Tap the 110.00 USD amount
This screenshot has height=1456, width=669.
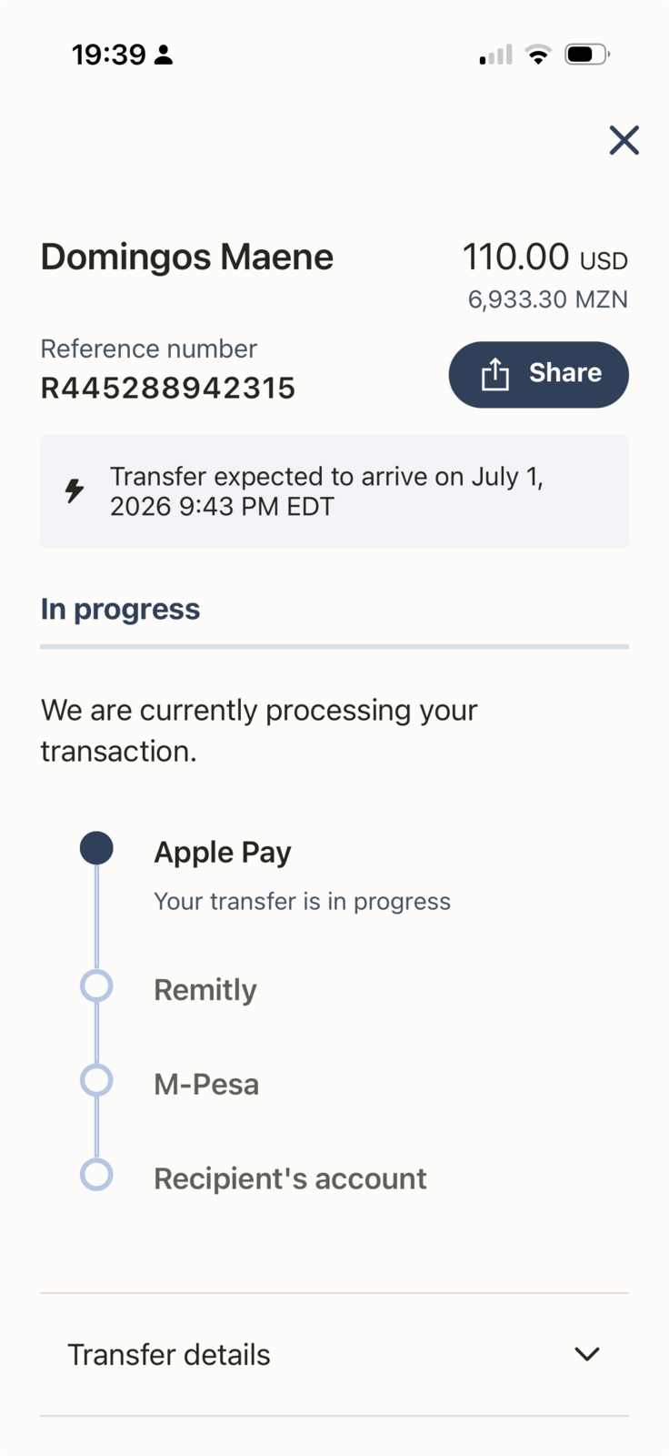coord(545,258)
